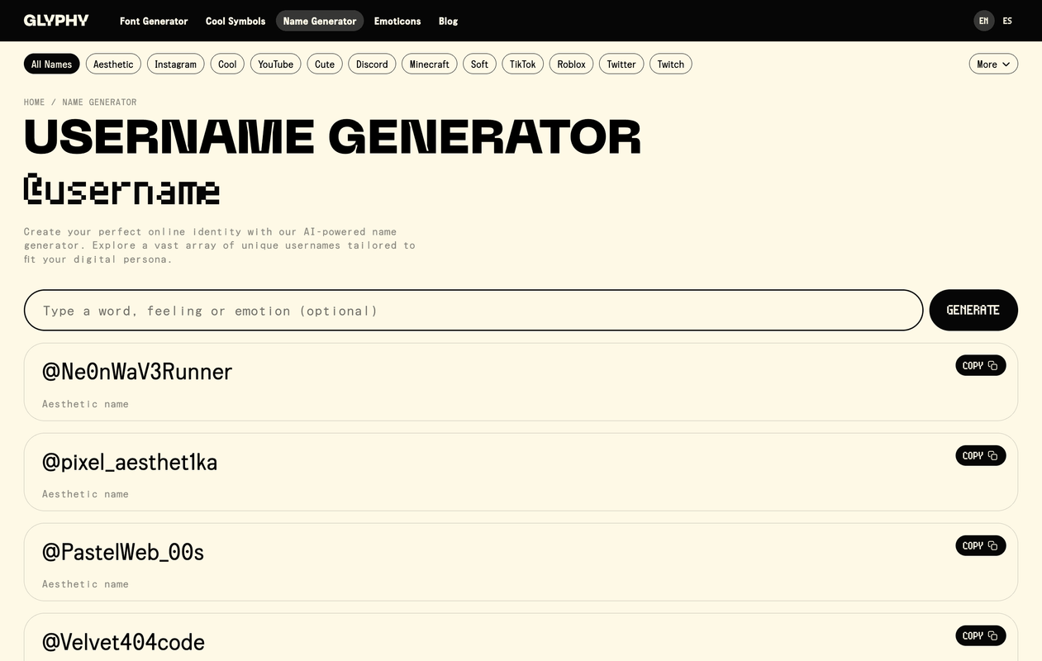Select the All Names filter
Viewport: 1042px width, 661px height.
pos(52,64)
